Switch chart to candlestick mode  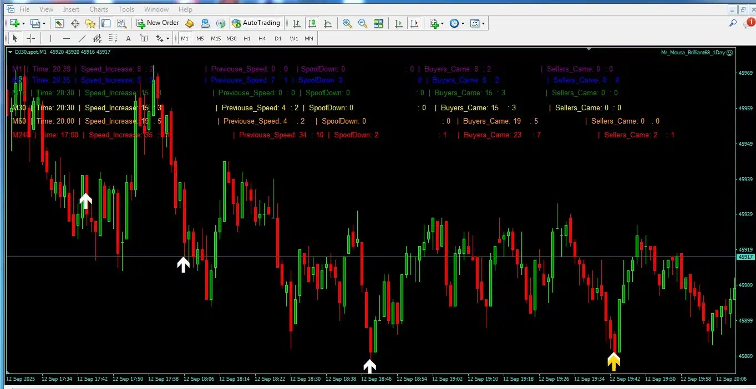(x=312, y=23)
